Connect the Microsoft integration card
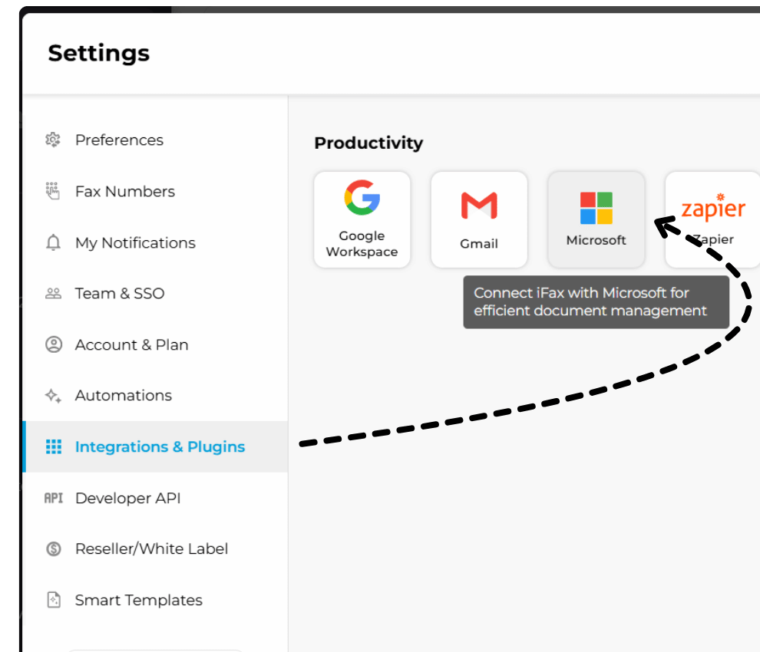The image size is (760, 652). [x=596, y=219]
